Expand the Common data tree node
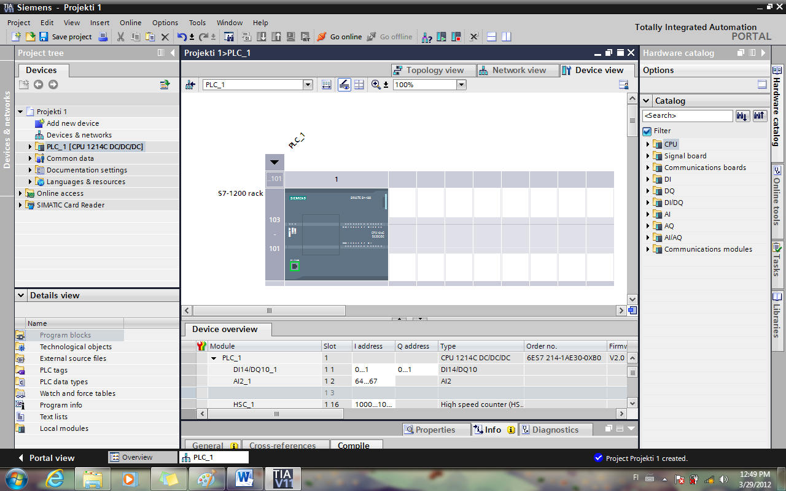 tap(30, 158)
